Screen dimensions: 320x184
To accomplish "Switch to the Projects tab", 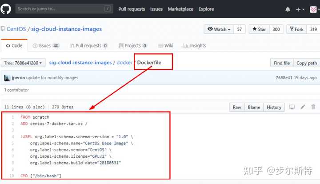I will [132, 45].
